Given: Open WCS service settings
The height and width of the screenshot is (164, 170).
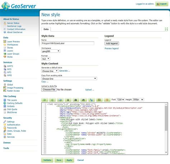Looking at the screenshot, I should (x=9, y=69).
